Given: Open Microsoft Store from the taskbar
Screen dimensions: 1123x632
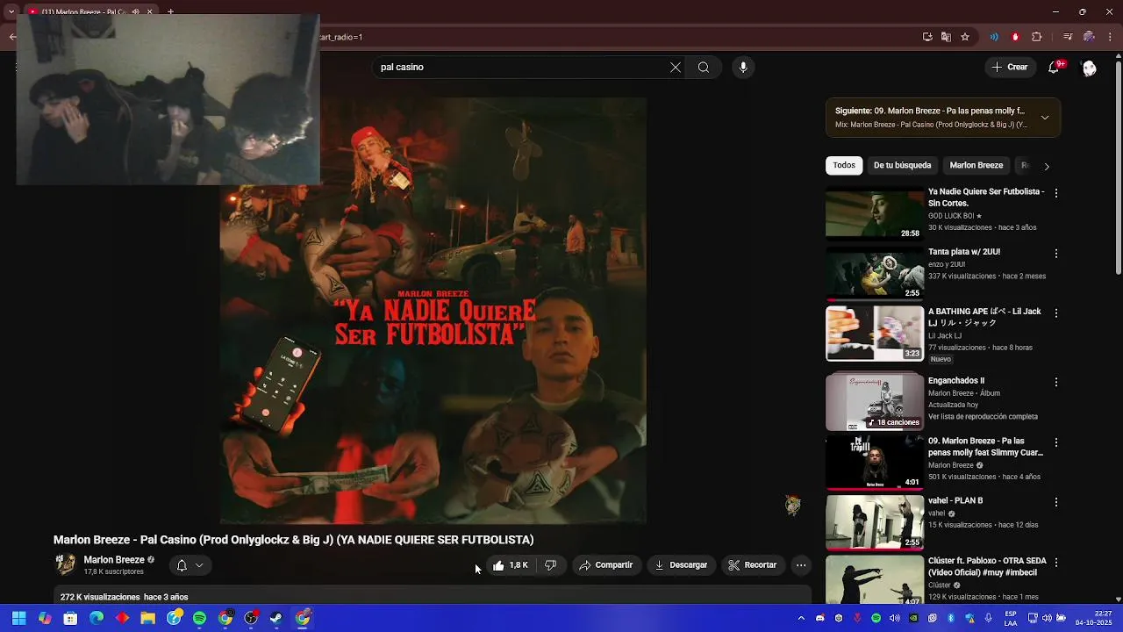Looking at the screenshot, I should (x=70, y=618).
